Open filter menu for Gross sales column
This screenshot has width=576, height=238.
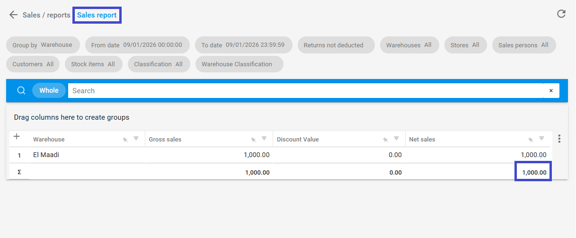[x=264, y=139]
